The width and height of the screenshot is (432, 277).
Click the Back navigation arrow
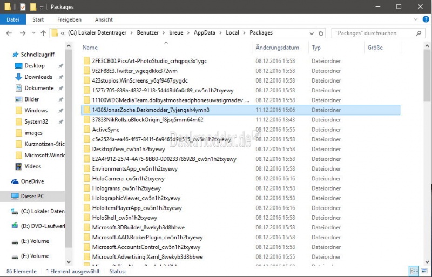9,33
